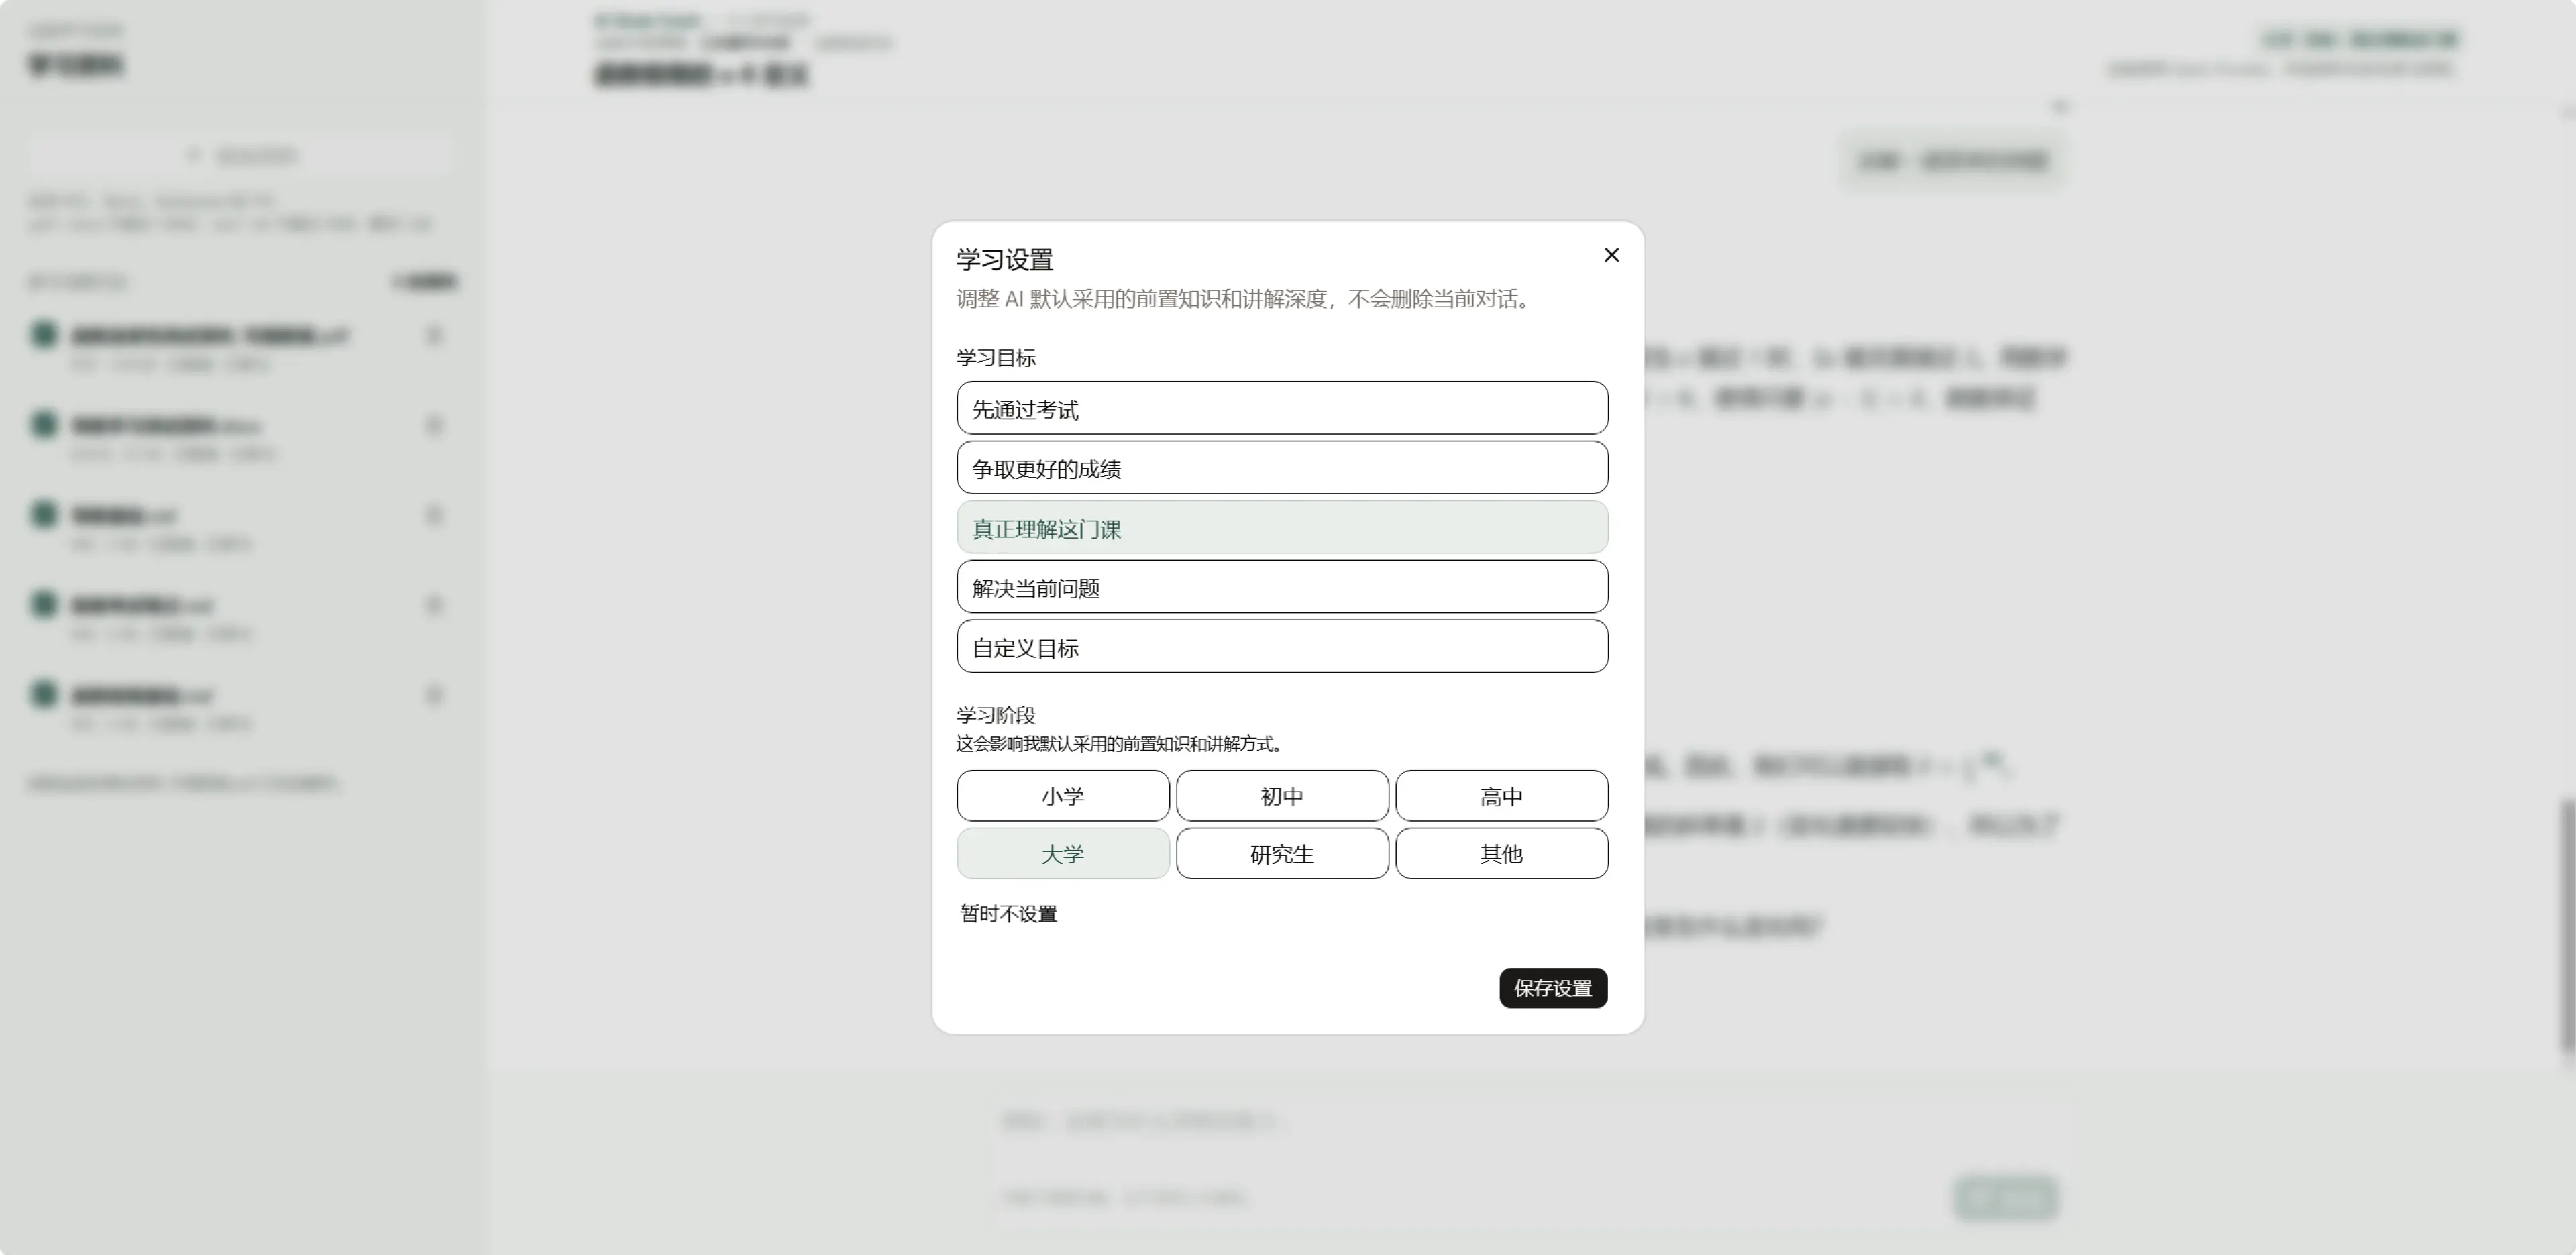The image size is (2576, 1255).
Task: Click the 暂时不设置 link
Action: click(1008, 913)
